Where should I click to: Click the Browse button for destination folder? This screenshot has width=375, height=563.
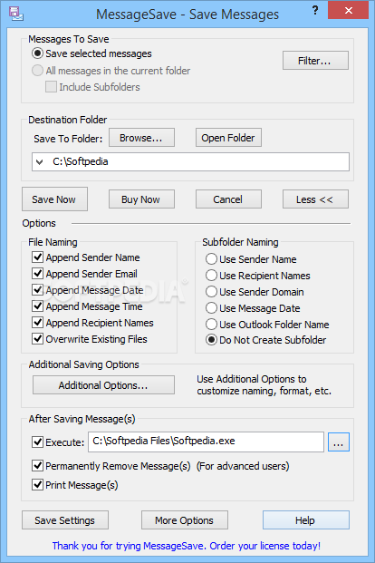(141, 138)
